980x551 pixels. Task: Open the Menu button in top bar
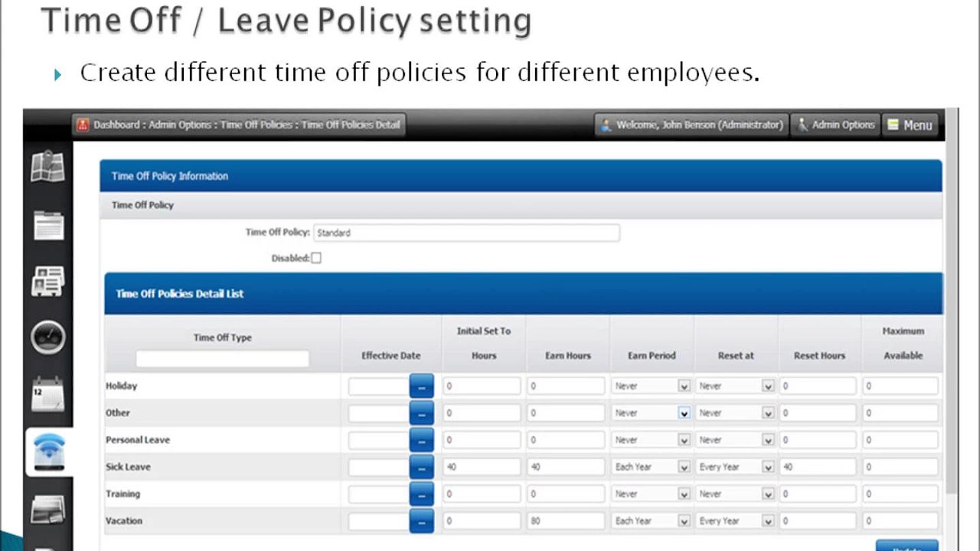910,125
